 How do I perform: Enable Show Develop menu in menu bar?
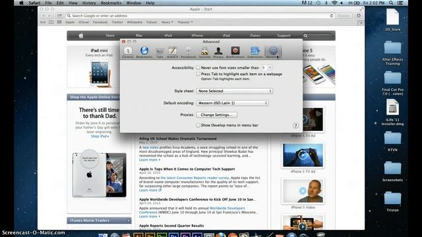coord(198,125)
